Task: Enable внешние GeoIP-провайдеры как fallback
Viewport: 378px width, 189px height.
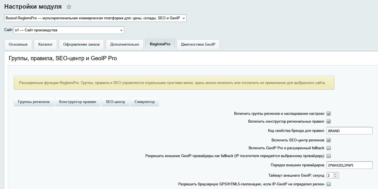Action: click(328, 156)
